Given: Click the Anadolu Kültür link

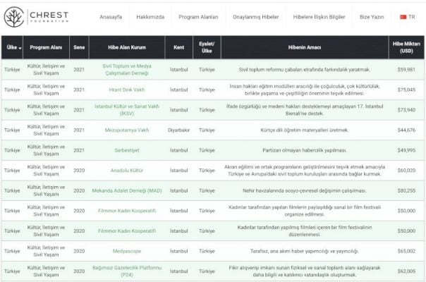Looking at the screenshot, I should point(128,170).
